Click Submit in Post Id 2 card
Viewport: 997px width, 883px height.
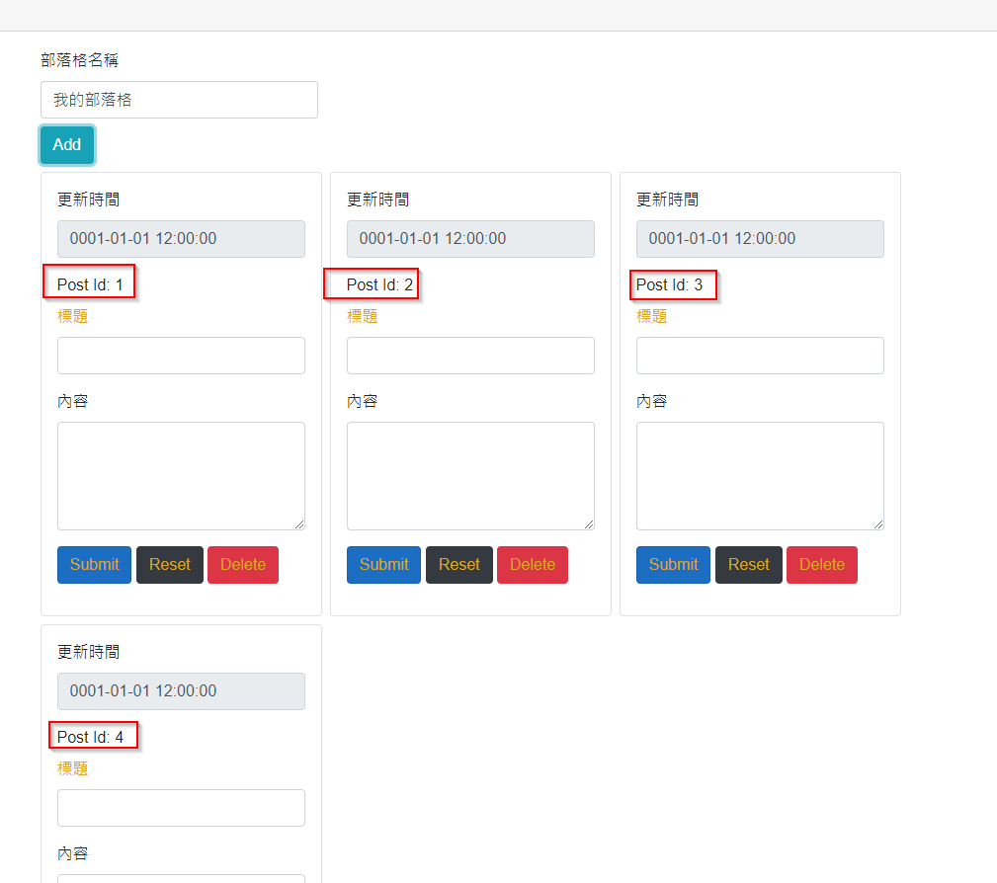[x=383, y=565]
